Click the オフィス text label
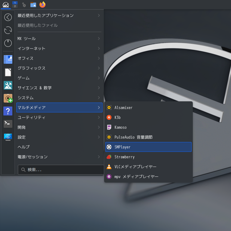 coord(26,58)
